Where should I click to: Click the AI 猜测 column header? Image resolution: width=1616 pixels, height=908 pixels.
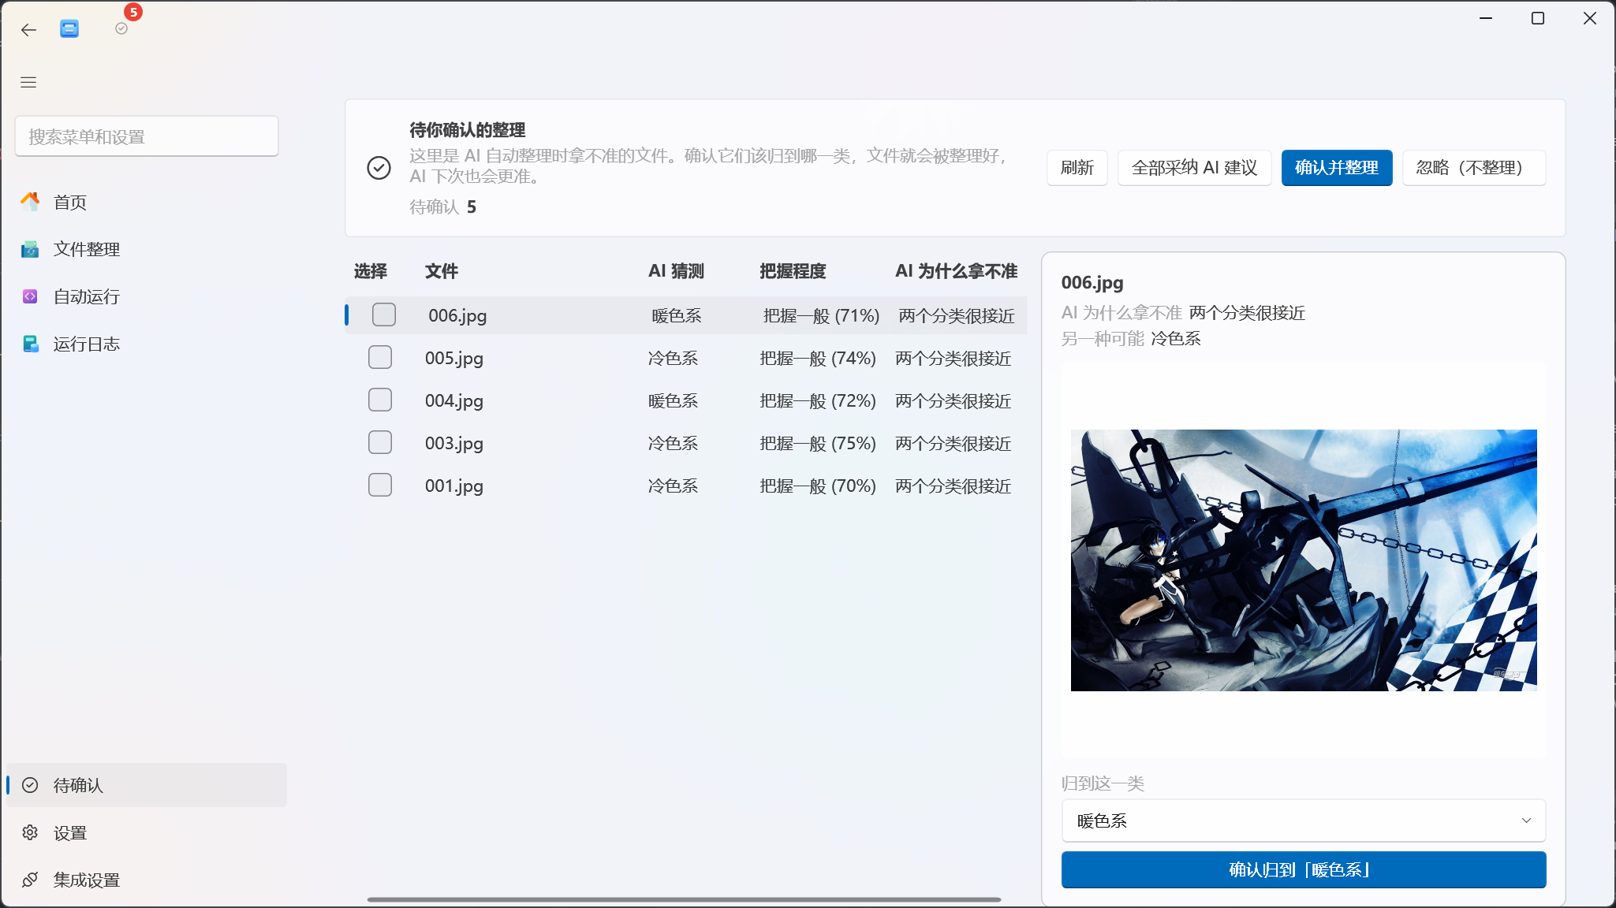(x=677, y=271)
